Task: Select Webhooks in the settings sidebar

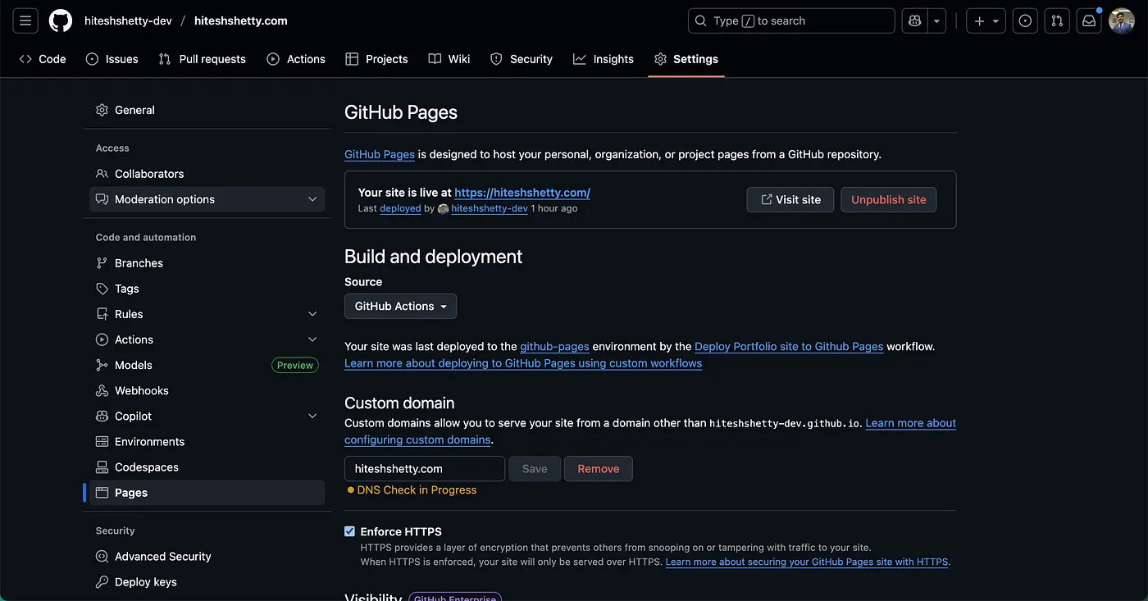Action: click(141, 390)
